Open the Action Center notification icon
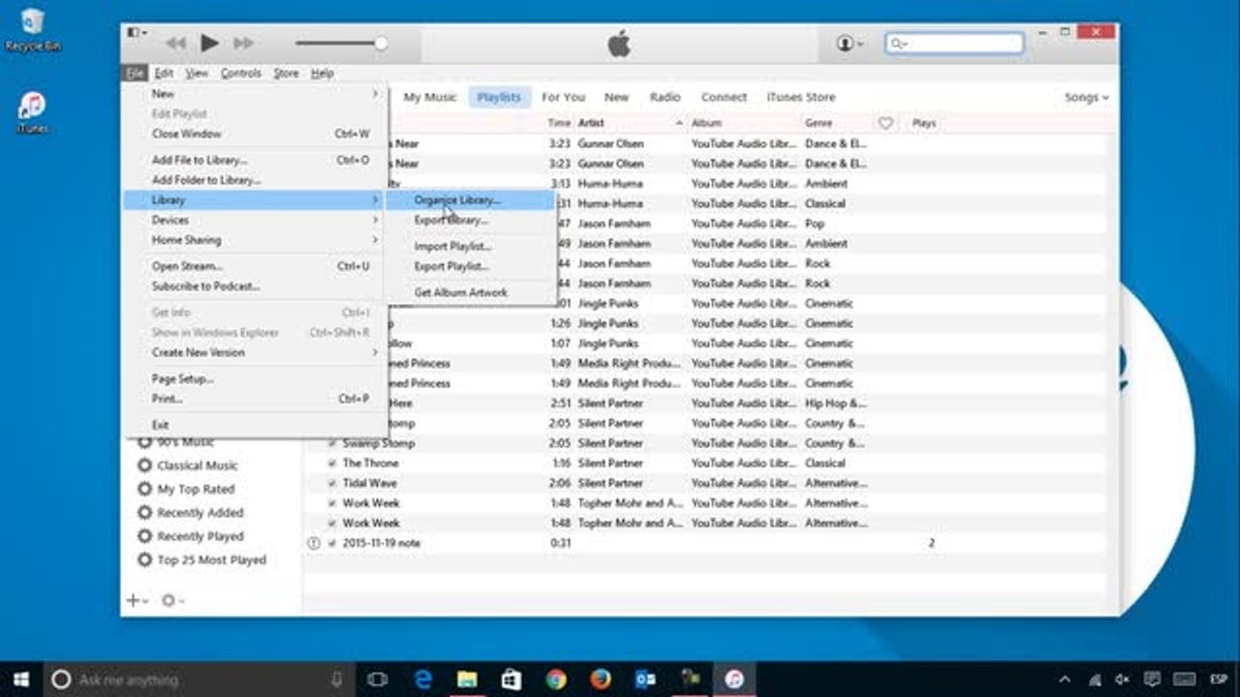Viewport: 1240px width, 697px height. coord(1152,680)
